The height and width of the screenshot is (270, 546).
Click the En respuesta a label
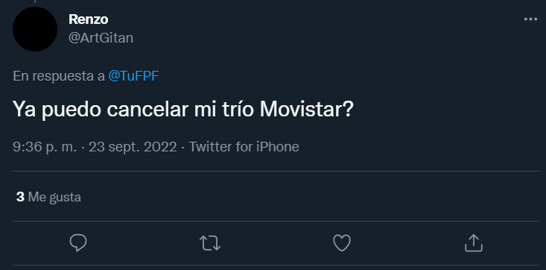click(x=59, y=76)
